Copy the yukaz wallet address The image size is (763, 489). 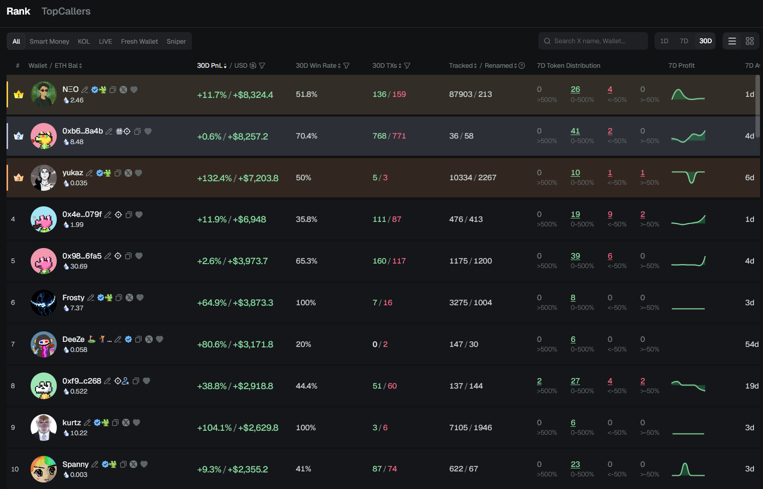click(x=118, y=173)
